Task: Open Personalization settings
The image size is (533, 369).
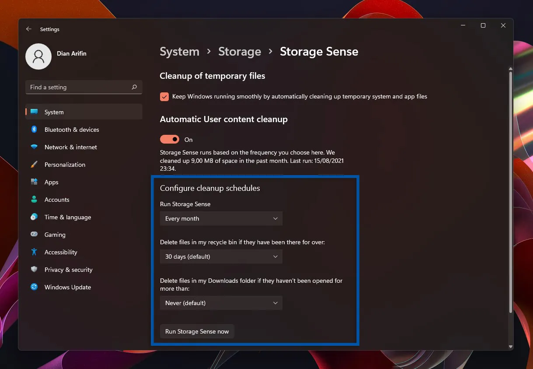Action: click(x=65, y=165)
